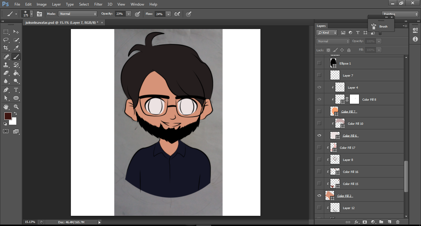Create a new layer from Layers panel
This screenshot has height=226, width=421.
tap(389, 222)
